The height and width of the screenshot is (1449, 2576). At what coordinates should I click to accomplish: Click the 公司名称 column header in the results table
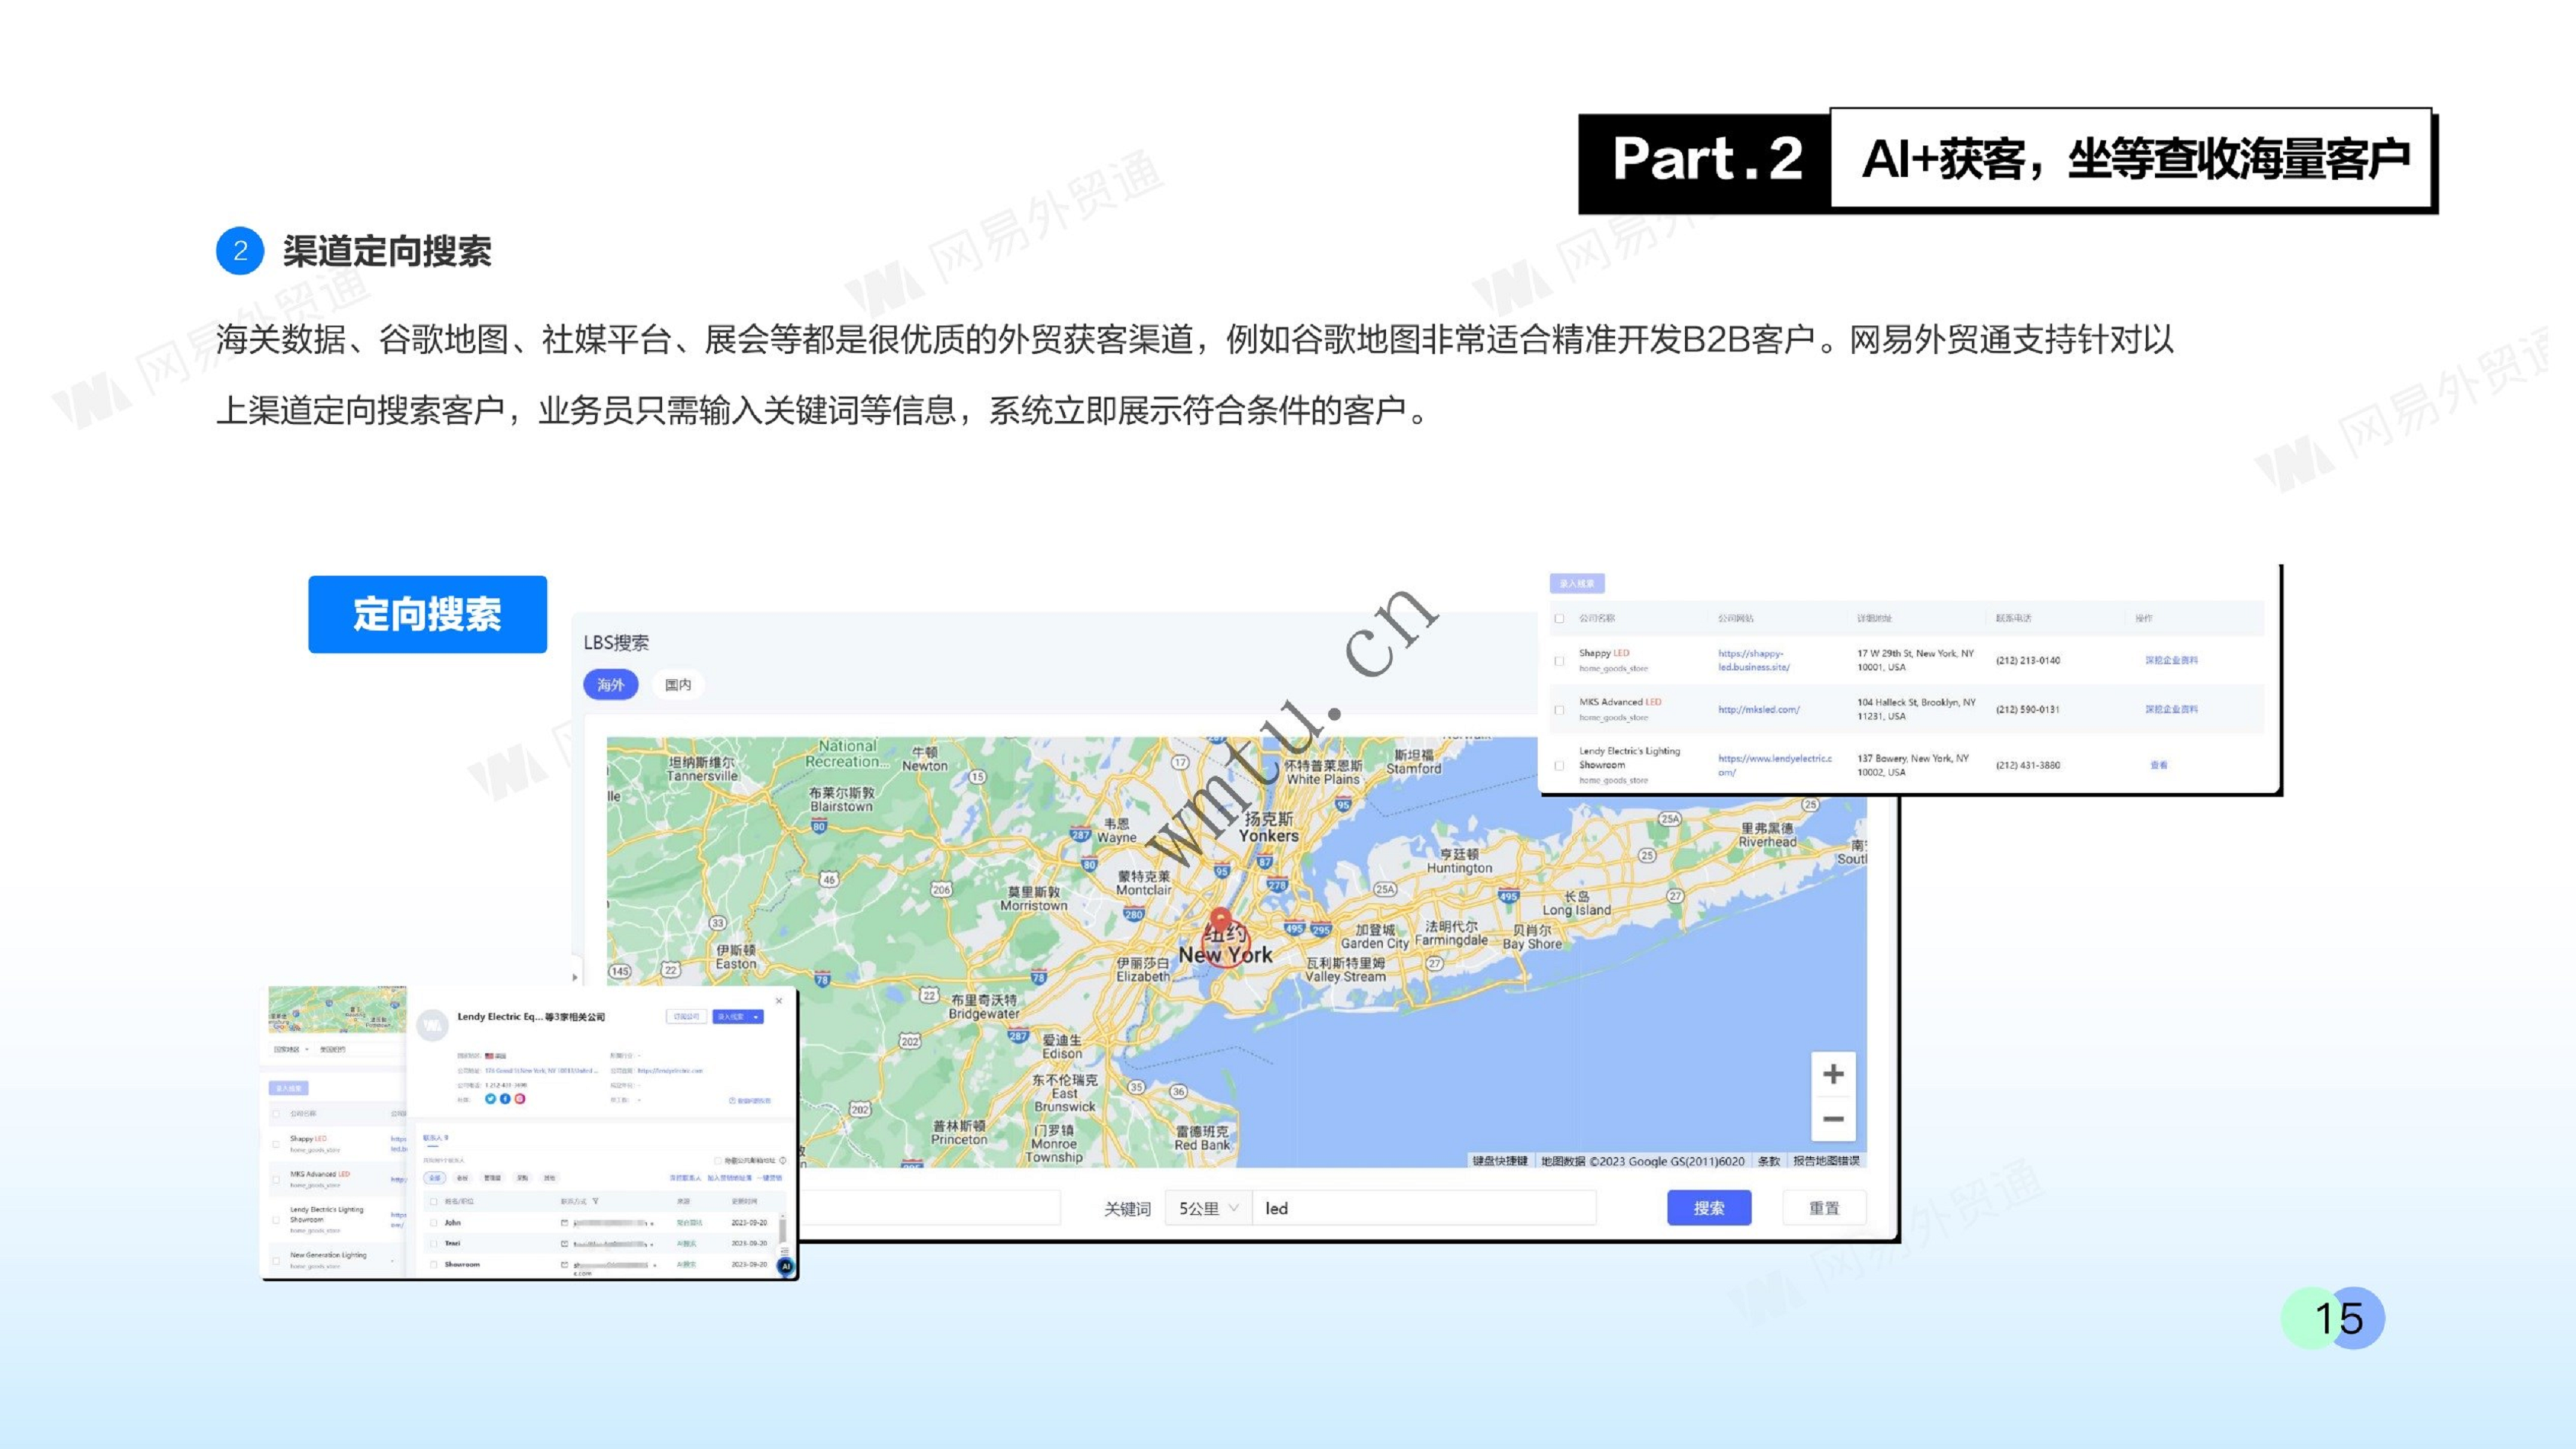point(1597,618)
